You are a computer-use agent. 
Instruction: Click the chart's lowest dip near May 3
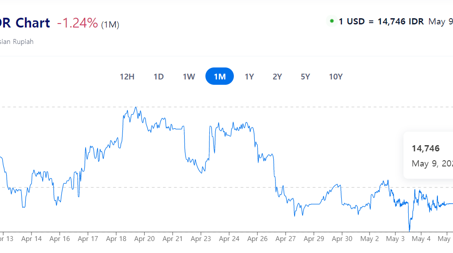409,230
